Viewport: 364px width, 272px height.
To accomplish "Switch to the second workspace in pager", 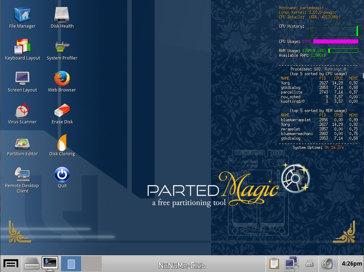I will 92,264.
